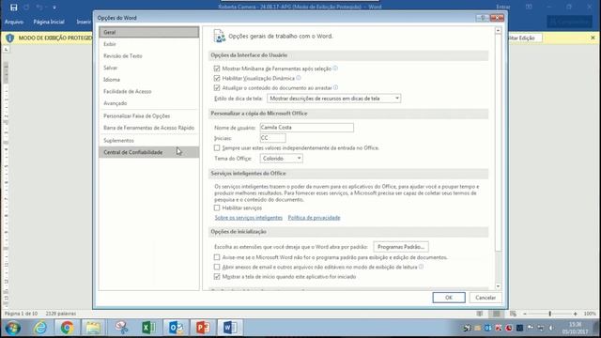Open the Página Inicial ribbon tab
The width and height of the screenshot is (601, 338).
49,22
